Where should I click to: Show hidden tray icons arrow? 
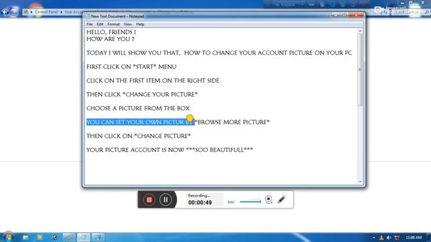374,237
